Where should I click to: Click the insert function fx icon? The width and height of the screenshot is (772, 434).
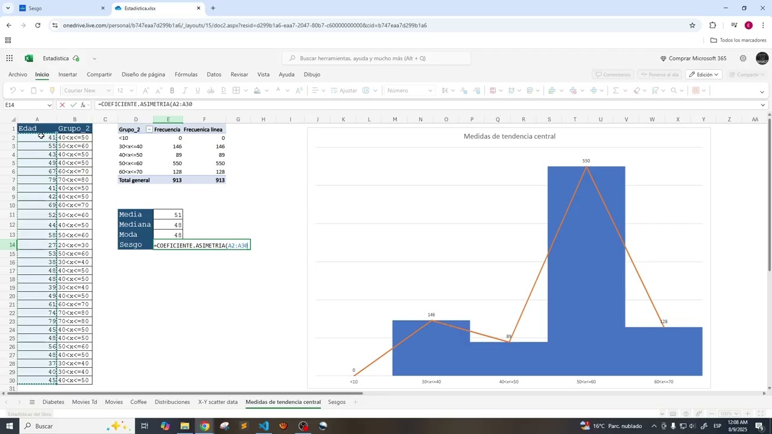(84, 105)
